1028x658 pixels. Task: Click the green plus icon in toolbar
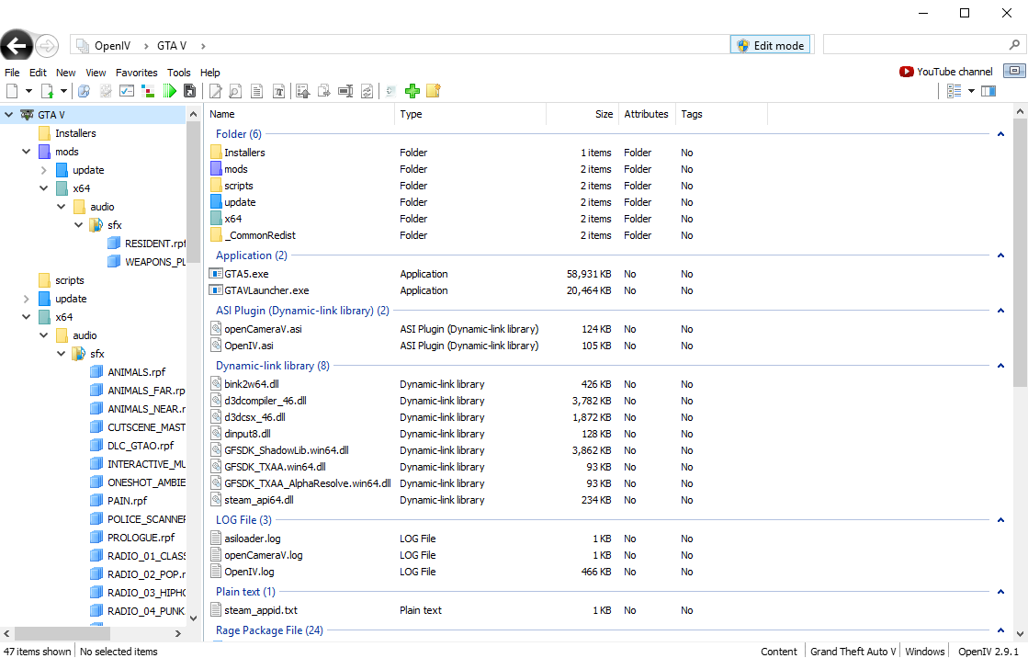click(412, 91)
